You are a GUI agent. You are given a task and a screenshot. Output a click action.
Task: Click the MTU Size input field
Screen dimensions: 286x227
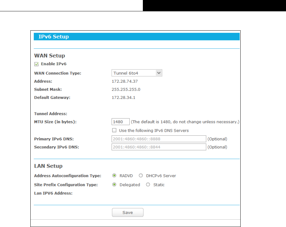(120, 122)
